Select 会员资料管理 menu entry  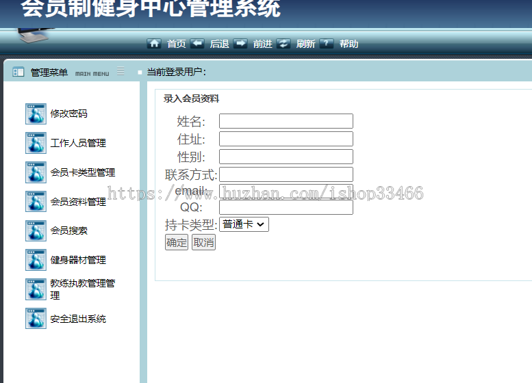[x=78, y=202]
